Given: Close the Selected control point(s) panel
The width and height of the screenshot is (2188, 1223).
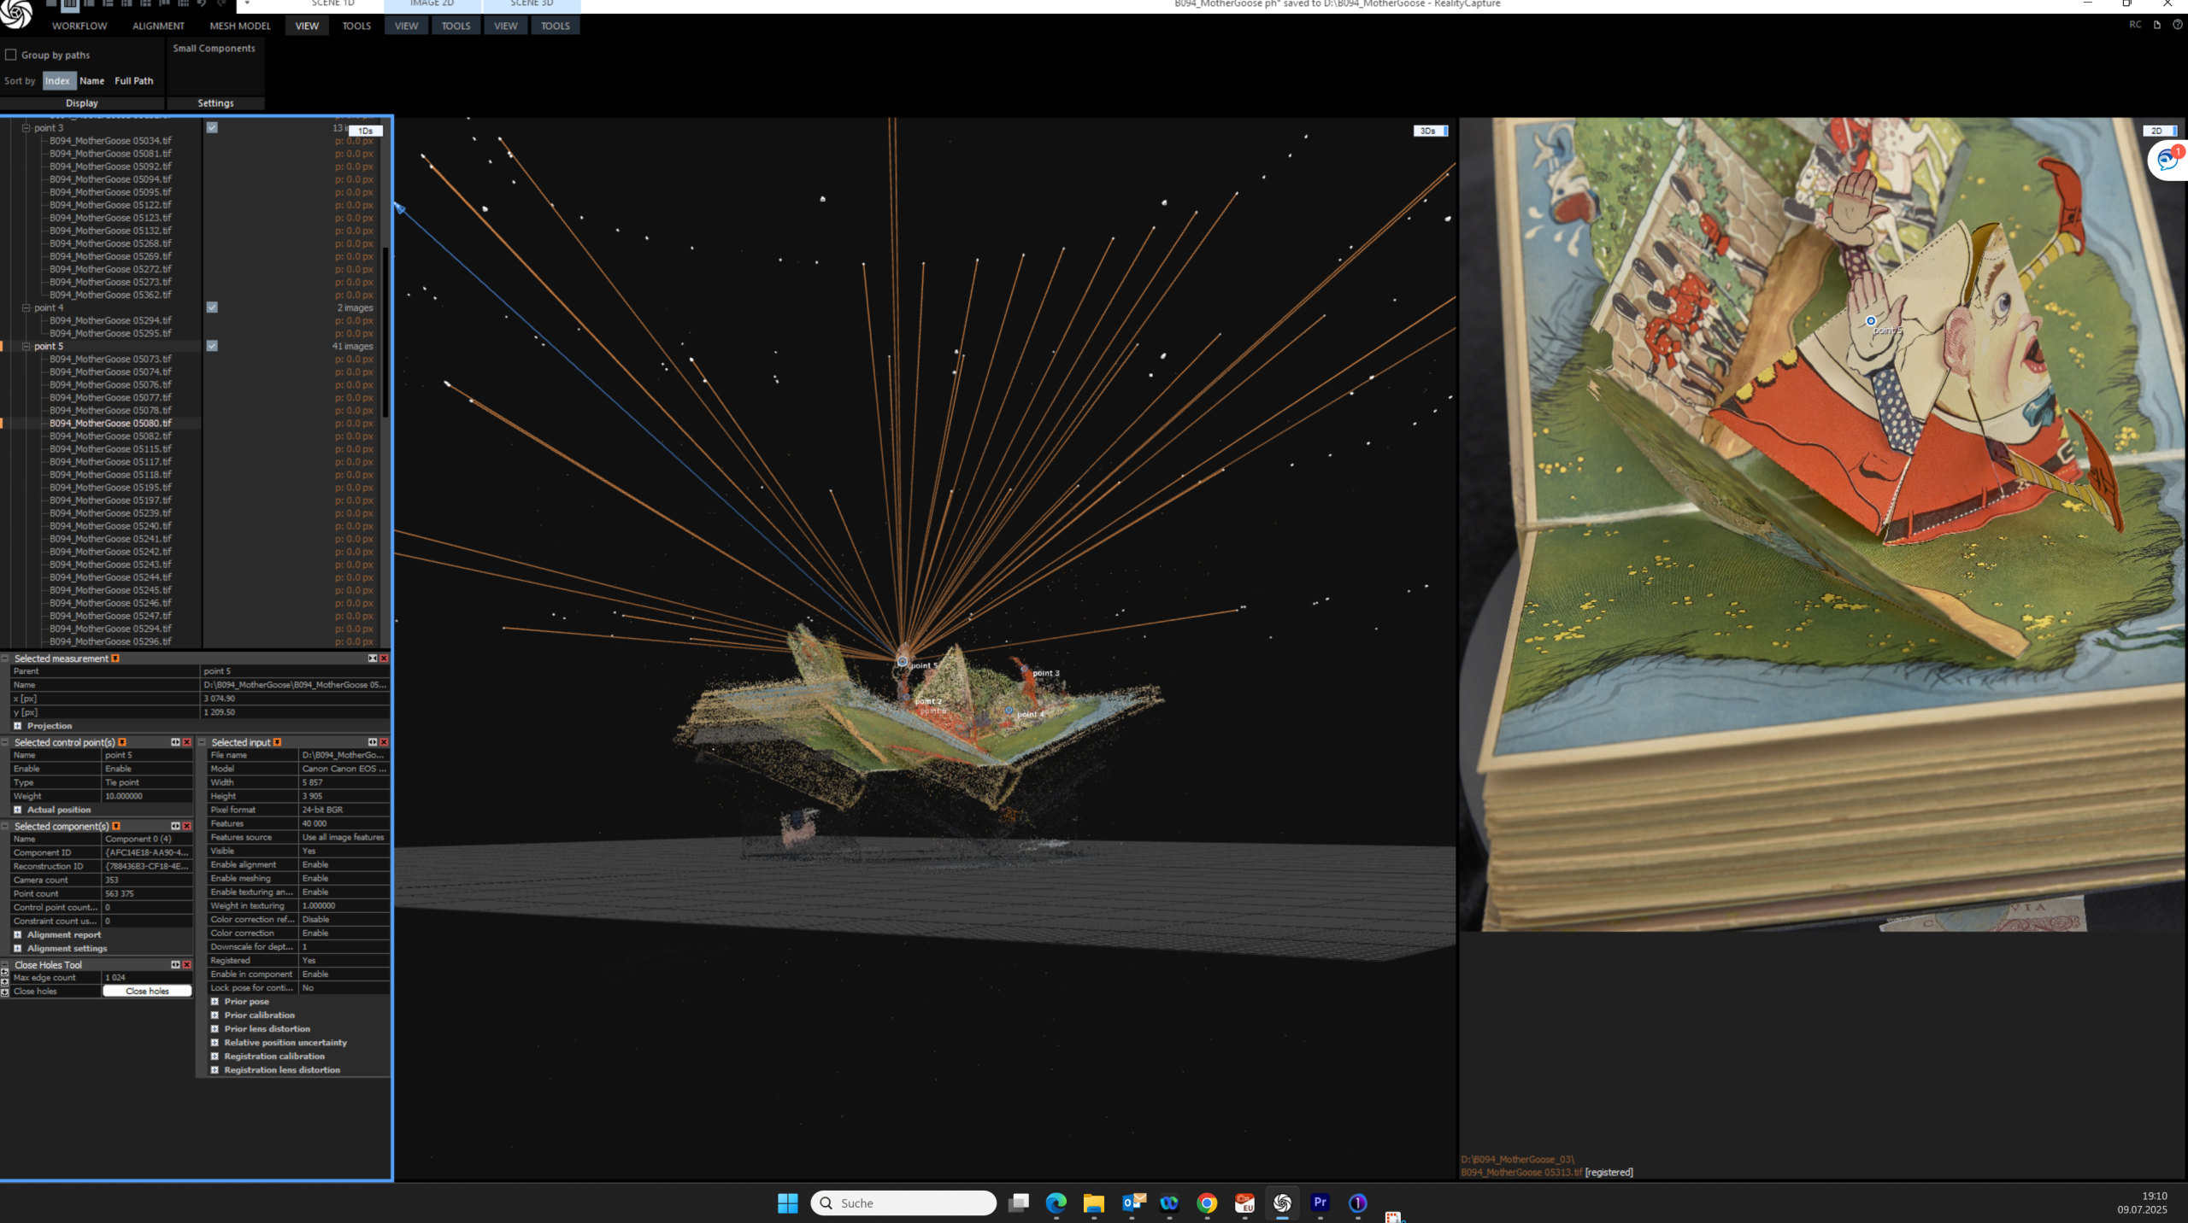Looking at the screenshot, I should coord(187,742).
